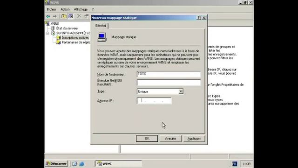This screenshot has height=168, width=298.
Task: Click the Properties toolbar icon
Action: point(86,16)
